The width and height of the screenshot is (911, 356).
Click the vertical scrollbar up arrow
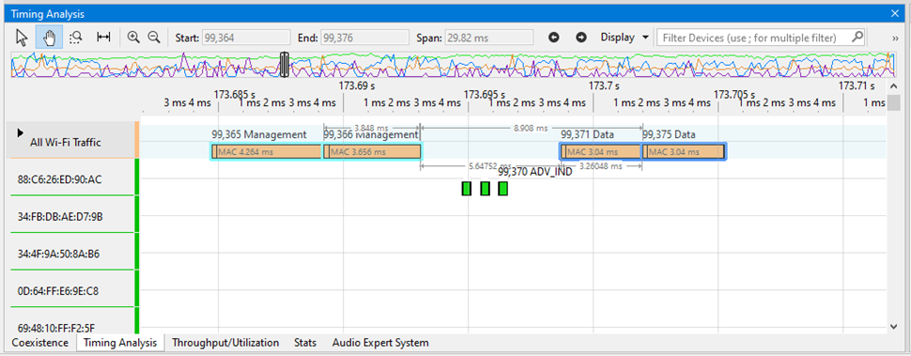point(893,86)
